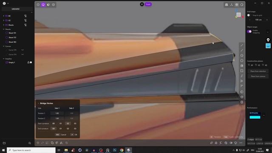Click the orientation cube gizmo

click(239, 15)
